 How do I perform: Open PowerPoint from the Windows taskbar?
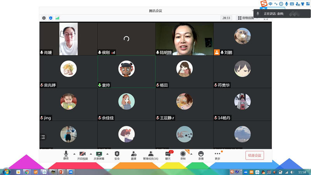tap(61, 171)
